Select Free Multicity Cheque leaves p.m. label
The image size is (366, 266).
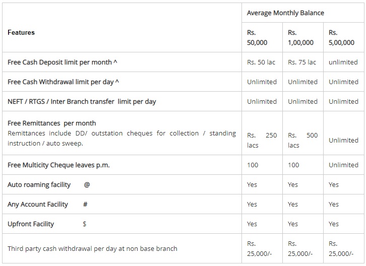pyautogui.click(x=58, y=165)
